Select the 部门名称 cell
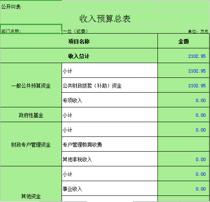The height and width of the screenshot is (202, 210). (x=31, y=29)
